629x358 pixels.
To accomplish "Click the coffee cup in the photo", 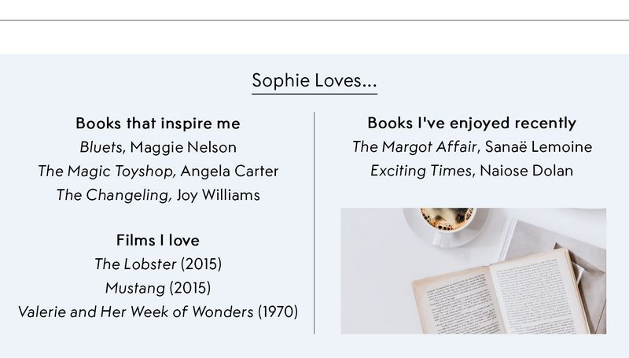I will tap(447, 220).
